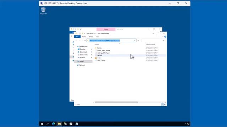Viewport: 227px width, 127px height.
Task: Switch to the Share ribbon tab
Action: [x=91, y=37]
